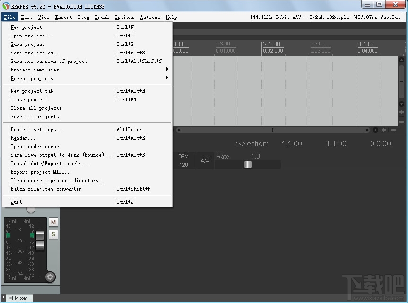Click the audio device info status text
The image size is (408, 303).
(x=327, y=17)
